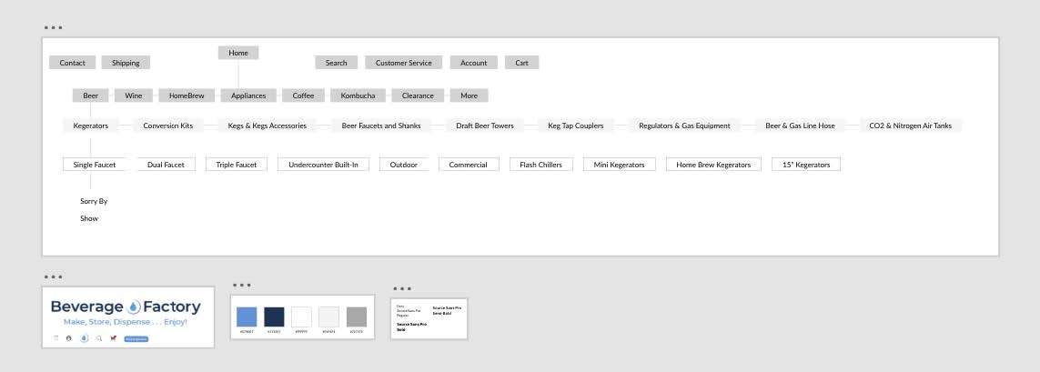Select CO2 & Nitrogen Air Tanks node
This screenshot has width=1040, height=372.
tap(910, 126)
